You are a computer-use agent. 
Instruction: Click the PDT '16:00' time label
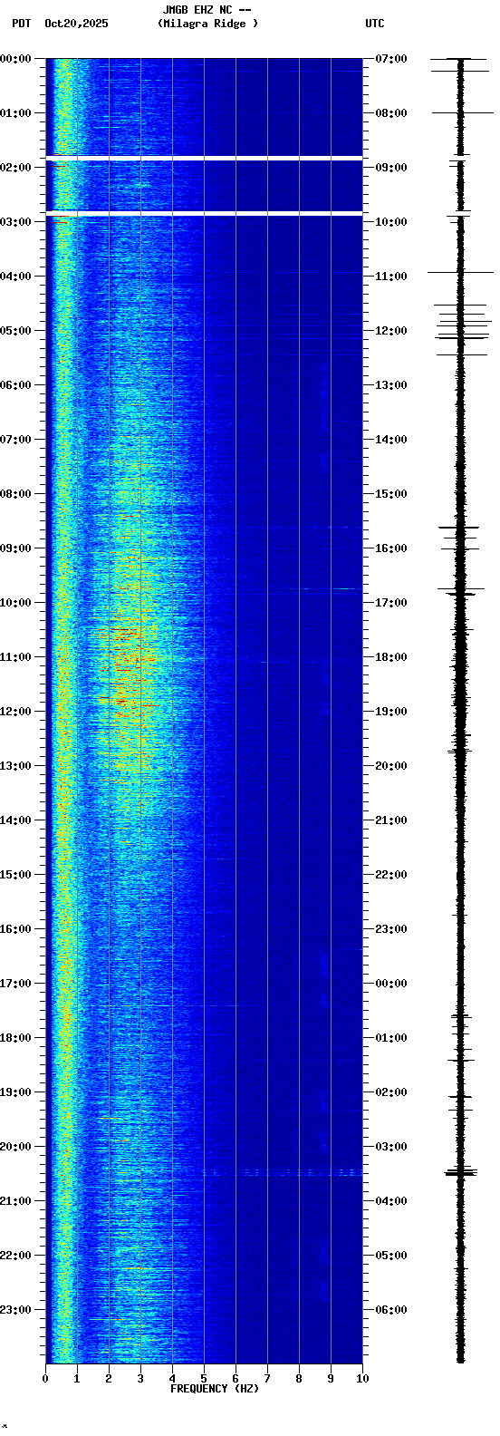point(15,929)
